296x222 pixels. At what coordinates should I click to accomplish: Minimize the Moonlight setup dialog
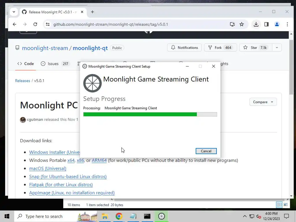(x=187, y=66)
